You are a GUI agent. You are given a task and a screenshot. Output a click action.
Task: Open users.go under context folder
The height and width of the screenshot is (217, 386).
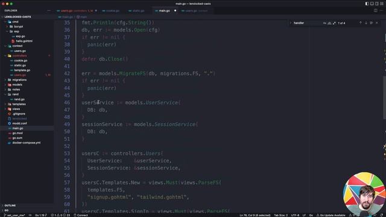pos(27,51)
